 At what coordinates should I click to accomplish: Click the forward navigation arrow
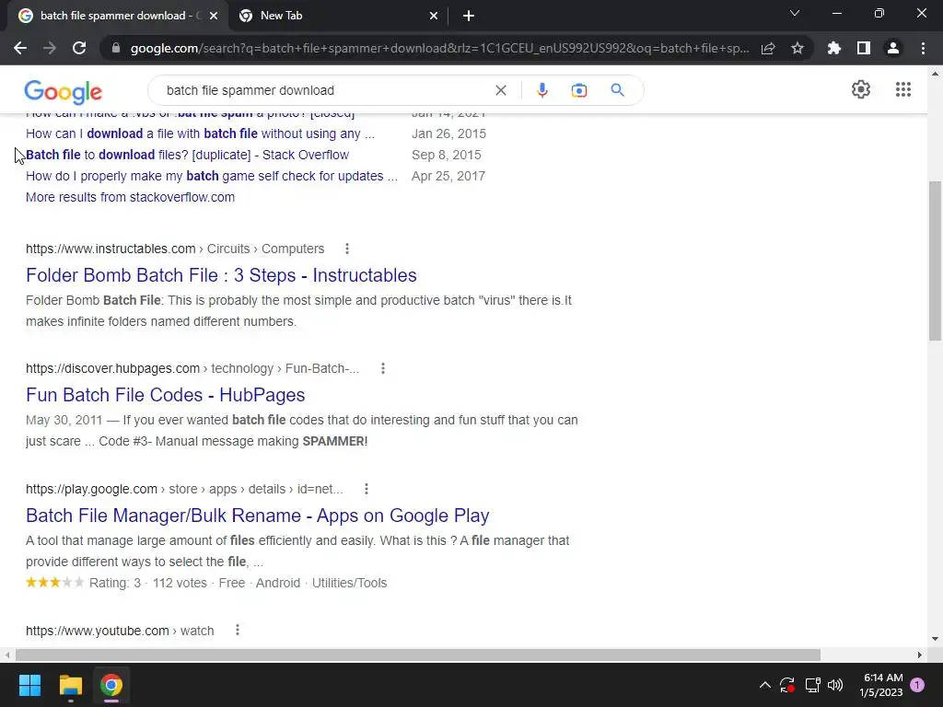(x=50, y=48)
